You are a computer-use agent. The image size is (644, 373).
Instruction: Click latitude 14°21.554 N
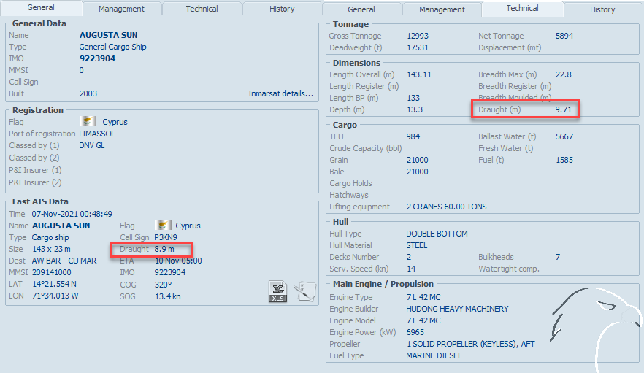(54, 284)
